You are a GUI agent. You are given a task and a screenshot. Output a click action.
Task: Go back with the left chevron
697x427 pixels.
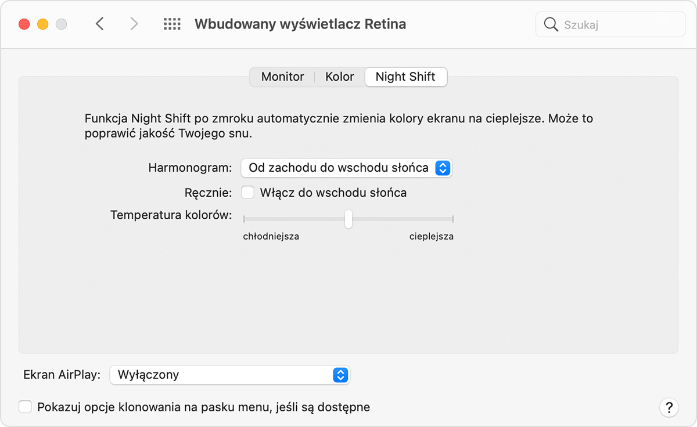(x=100, y=24)
